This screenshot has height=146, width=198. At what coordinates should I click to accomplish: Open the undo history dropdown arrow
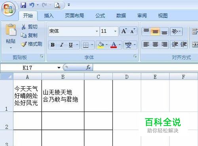(x=38, y=5)
